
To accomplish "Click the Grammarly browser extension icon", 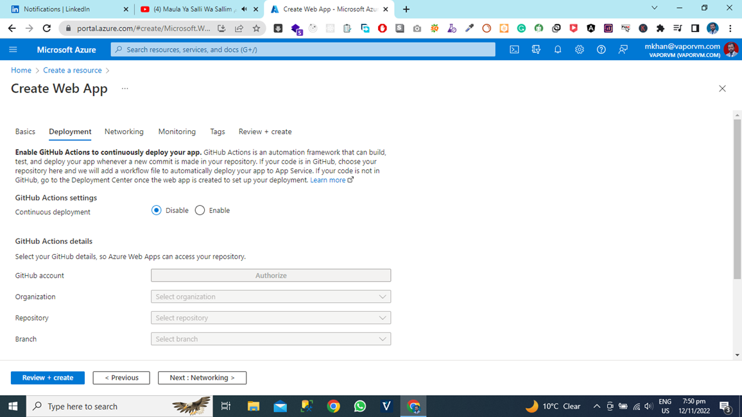I will [521, 28].
